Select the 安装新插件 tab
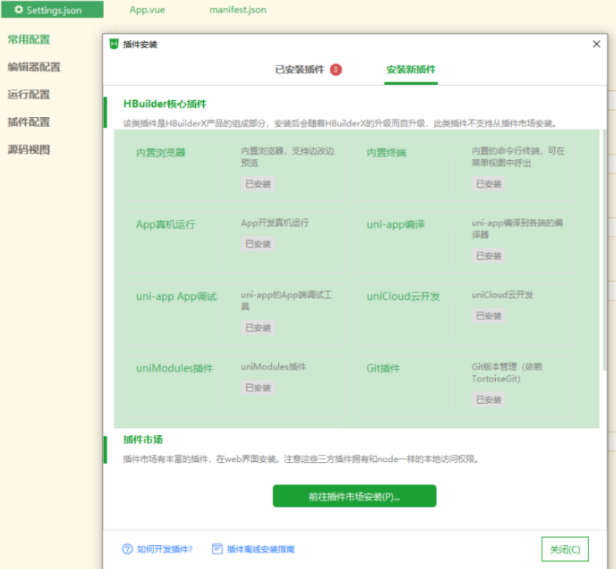The image size is (616, 569). (x=411, y=70)
